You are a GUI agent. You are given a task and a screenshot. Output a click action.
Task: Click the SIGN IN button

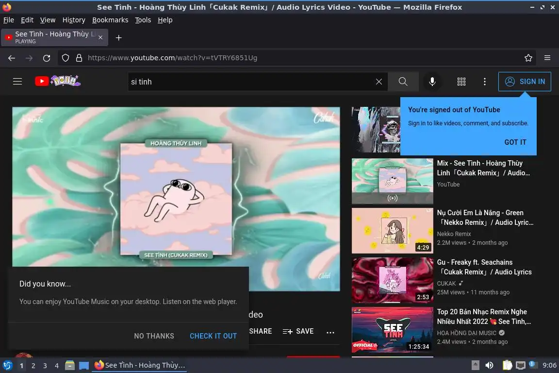525,82
